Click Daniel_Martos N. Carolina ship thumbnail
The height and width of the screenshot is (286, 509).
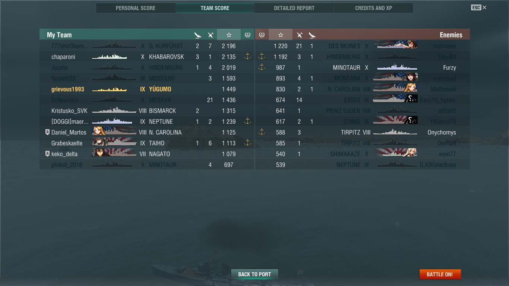(x=114, y=132)
